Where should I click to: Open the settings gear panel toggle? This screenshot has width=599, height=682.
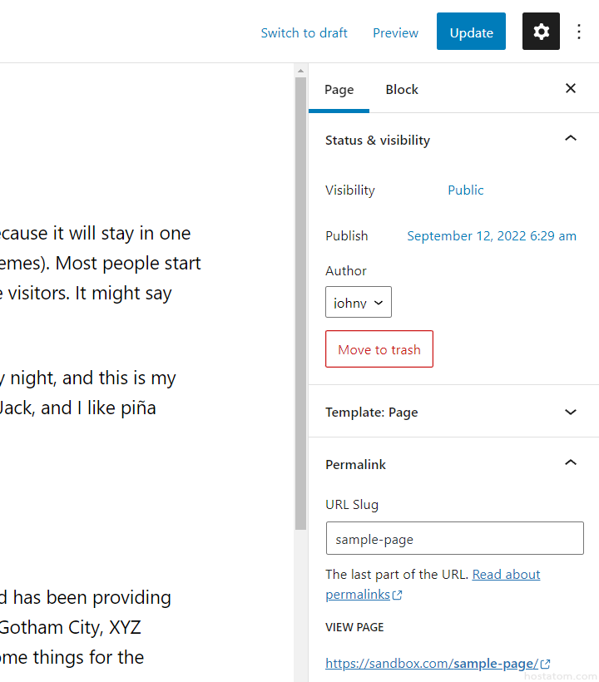tap(541, 32)
